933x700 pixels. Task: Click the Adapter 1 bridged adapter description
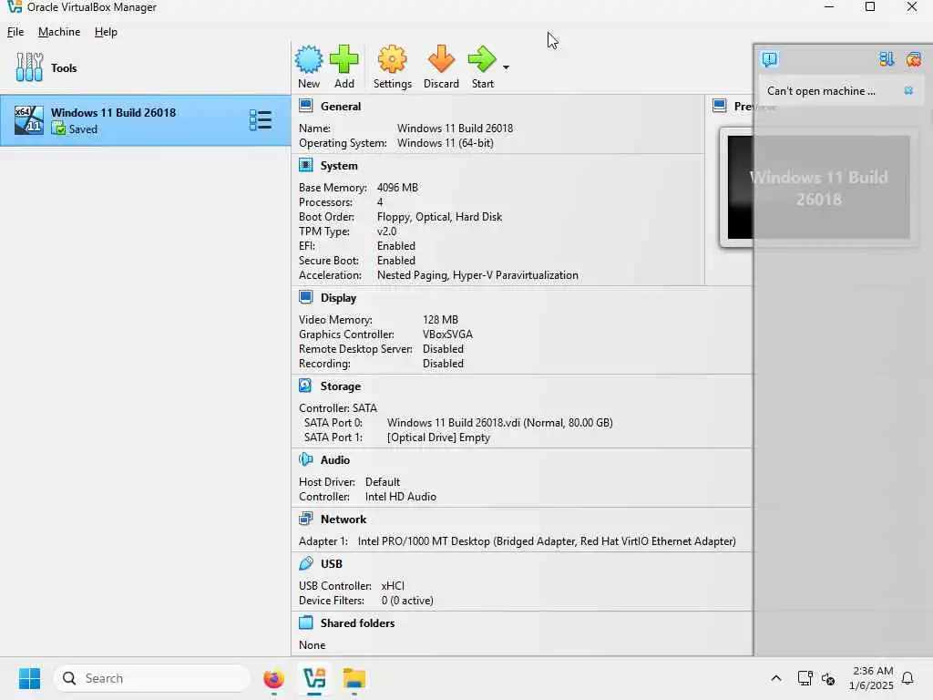click(547, 541)
